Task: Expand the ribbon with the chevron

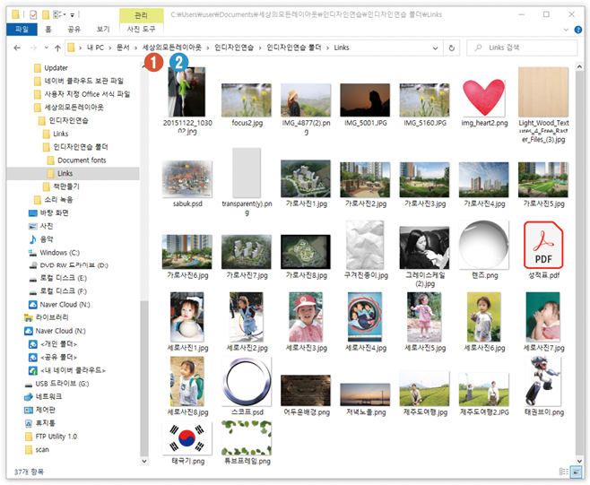Action: tap(566, 30)
